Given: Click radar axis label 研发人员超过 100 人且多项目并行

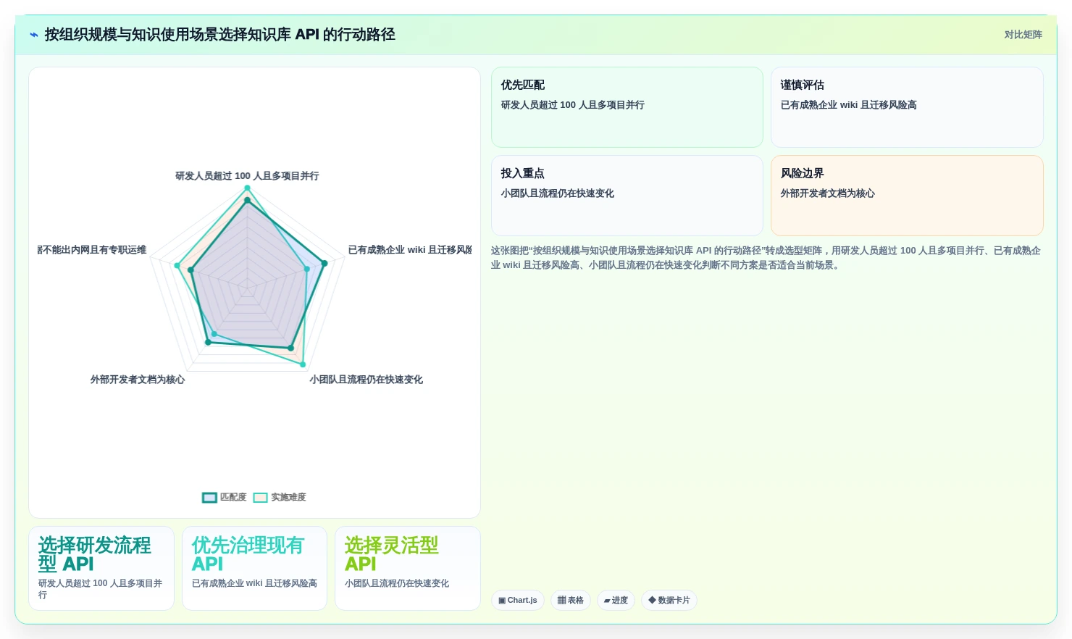Looking at the screenshot, I should 247,176.
